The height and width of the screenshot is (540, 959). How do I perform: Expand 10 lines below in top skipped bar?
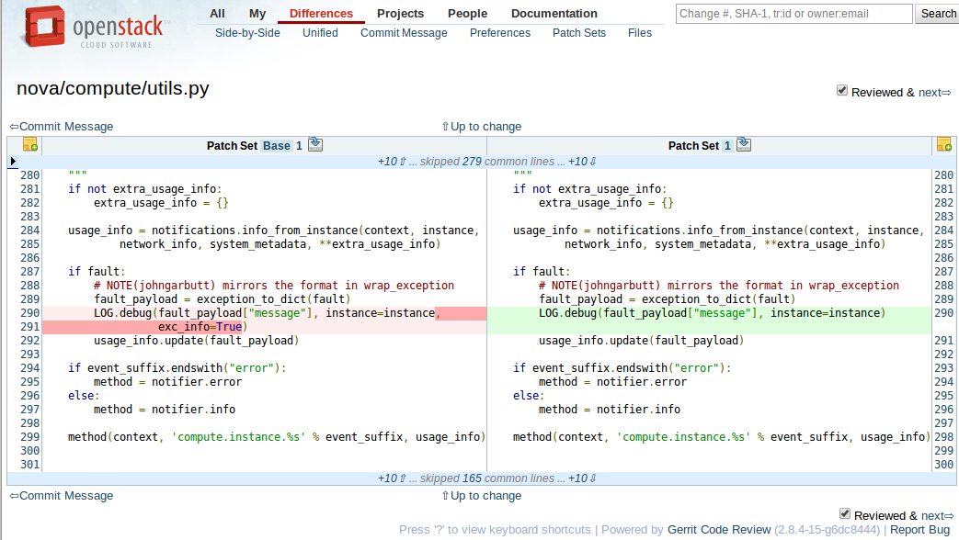pos(583,162)
